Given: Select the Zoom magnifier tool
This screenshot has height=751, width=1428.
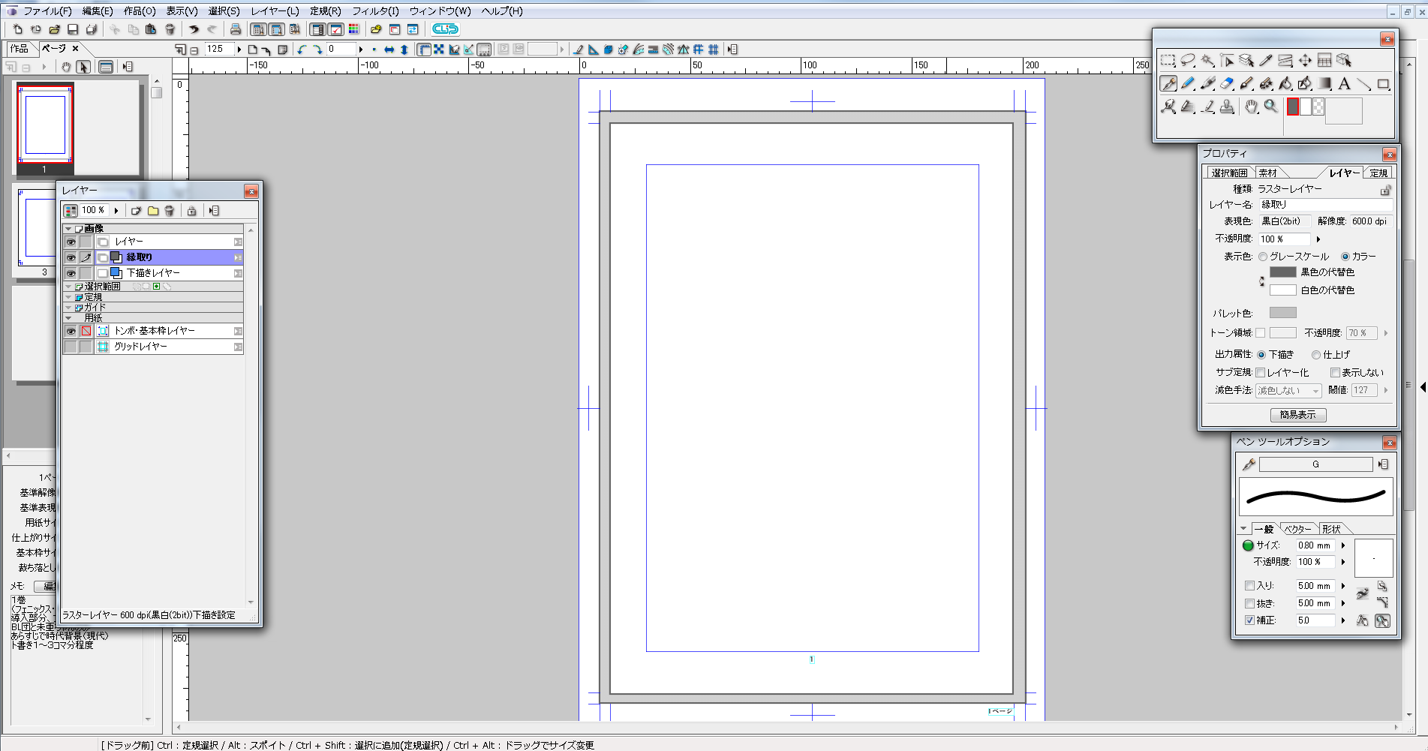Looking at the screenshot, I should point(1270,107).
